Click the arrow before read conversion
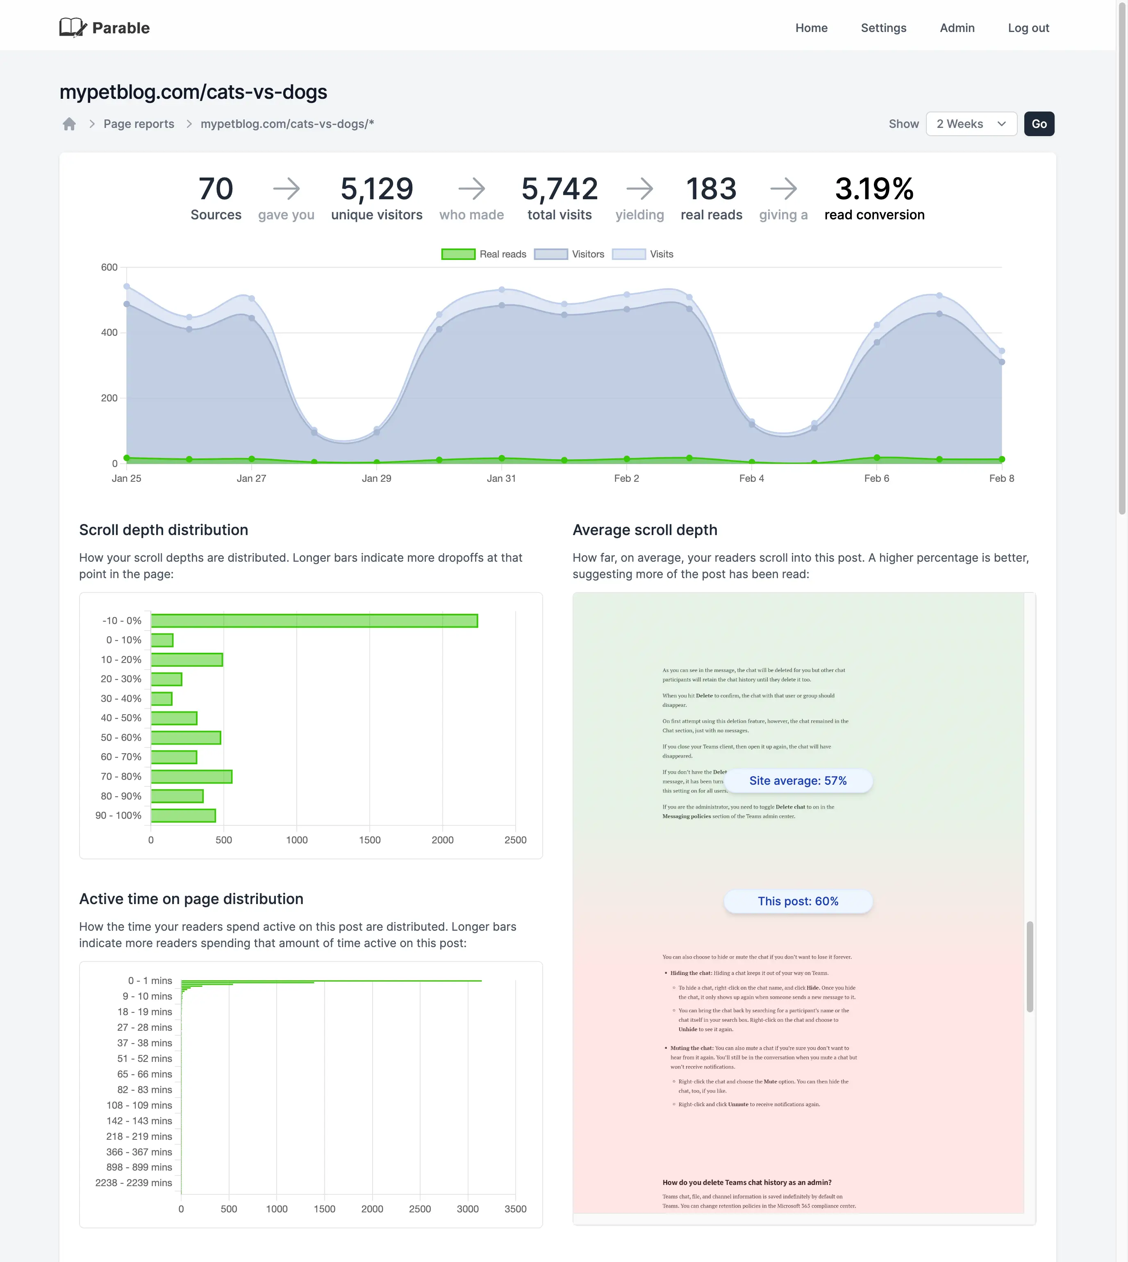Image resolution: width=1128 pixels, height=1262 pixels. [783, 189]
